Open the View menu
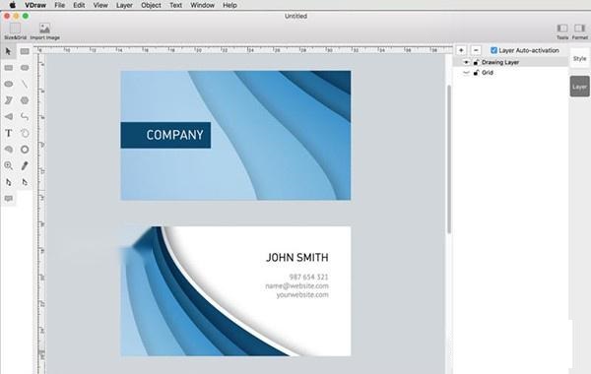The height and width of the screenshot is (374, 591). tap(100, 5)
